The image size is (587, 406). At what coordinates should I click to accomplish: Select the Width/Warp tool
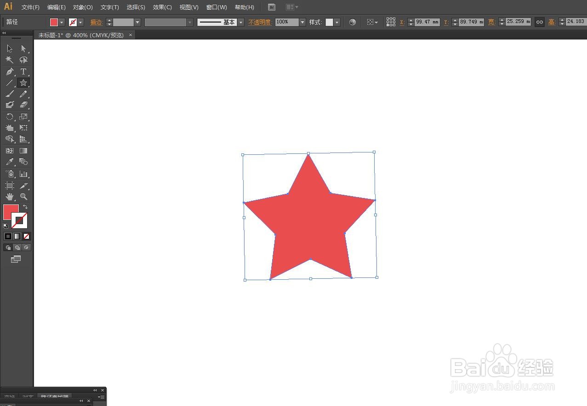coord(10,128)
